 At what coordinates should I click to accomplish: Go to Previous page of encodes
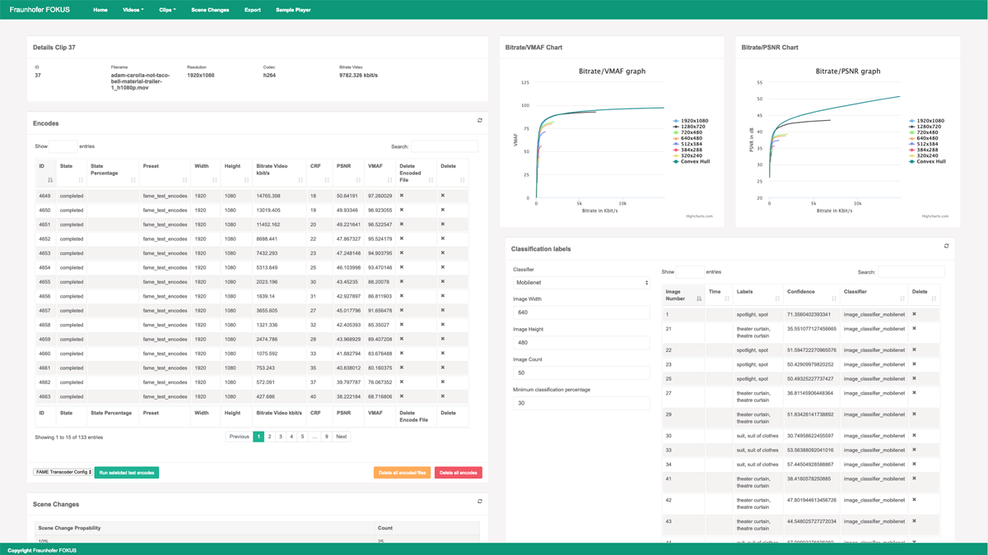(240, 437)
